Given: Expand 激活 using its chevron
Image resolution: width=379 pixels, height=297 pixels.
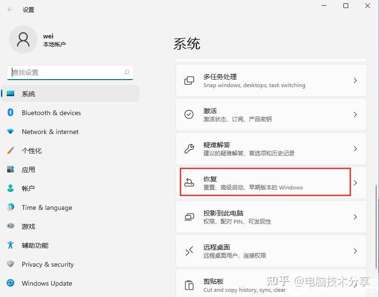Looking at the screenshot, I should coord(355,115).
